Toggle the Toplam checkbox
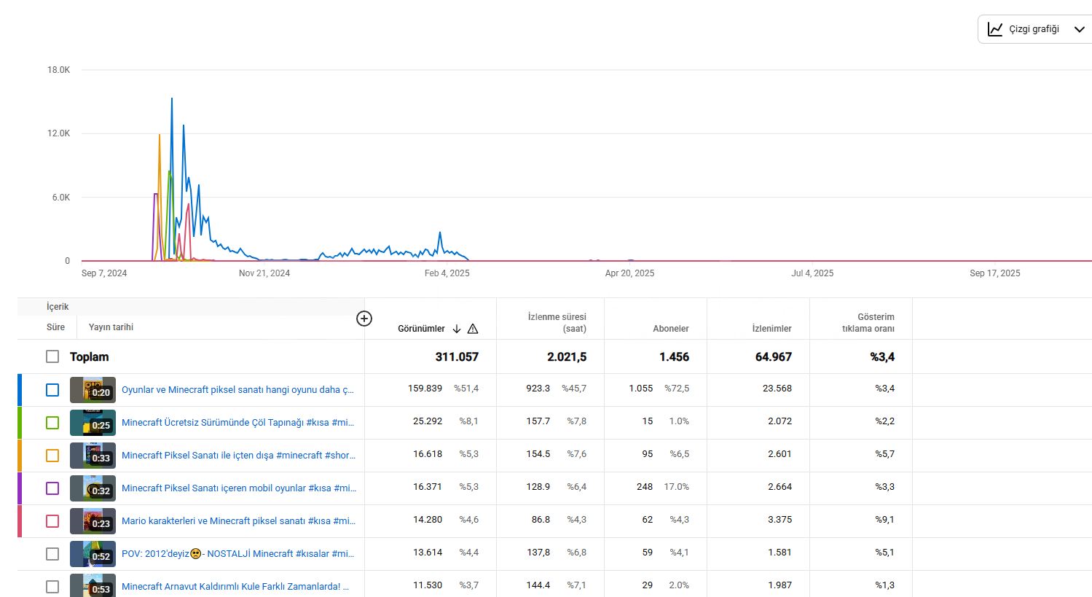The height and width of the screenshot is (597, 1092). (52, 356)
